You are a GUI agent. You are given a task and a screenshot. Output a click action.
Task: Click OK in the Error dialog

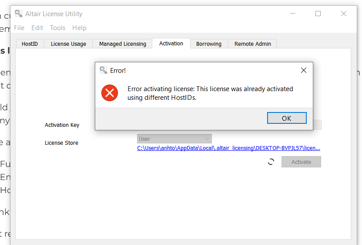(x=287, y=118)
